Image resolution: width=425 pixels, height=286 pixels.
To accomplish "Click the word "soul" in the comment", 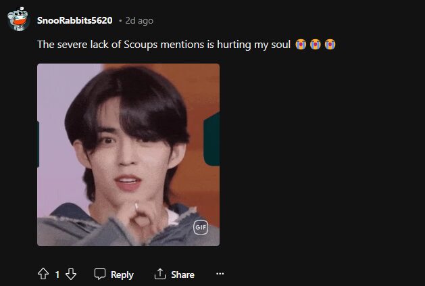I will click(279, 45).
